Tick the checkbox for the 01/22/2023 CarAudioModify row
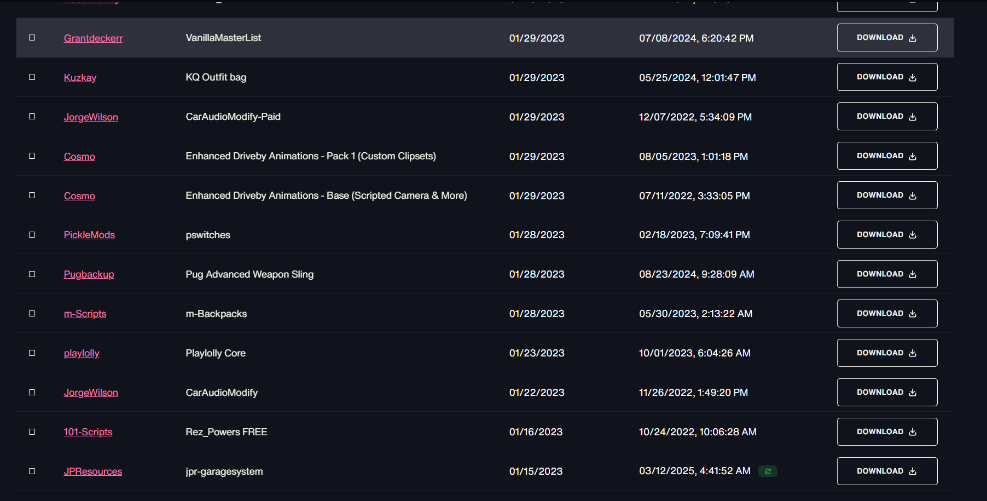 (x=32, y=393)
